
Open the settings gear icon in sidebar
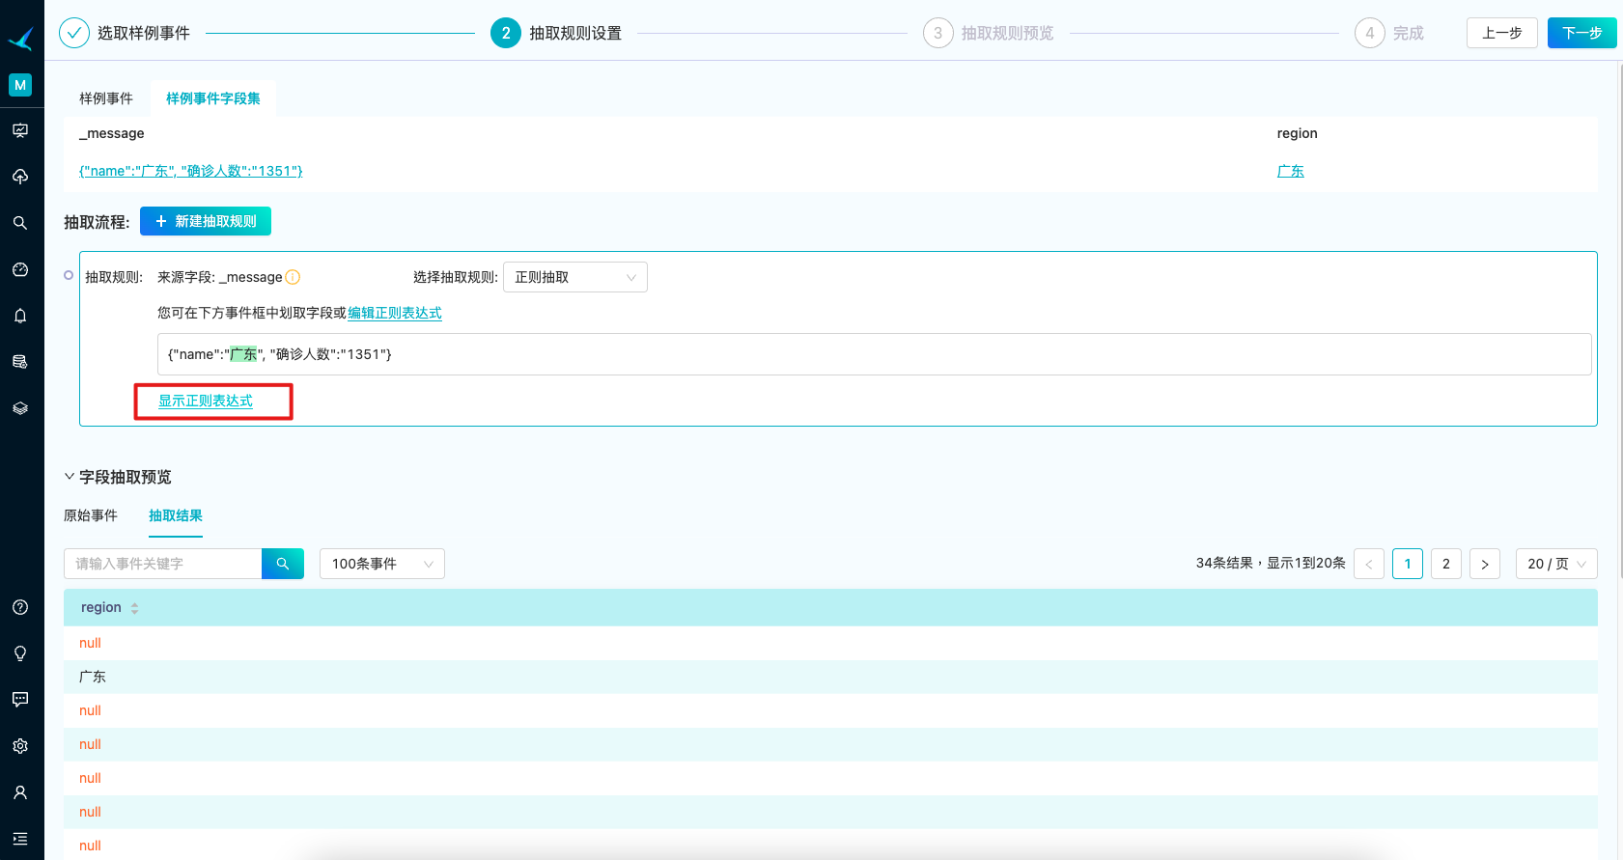pos(20,746)
